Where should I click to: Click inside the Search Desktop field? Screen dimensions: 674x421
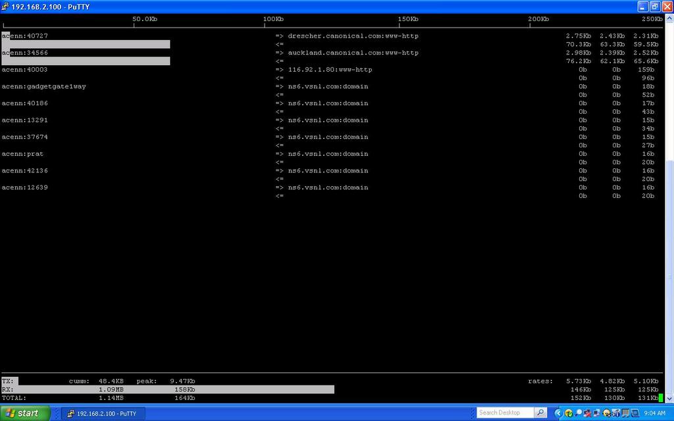click(504, 413)
